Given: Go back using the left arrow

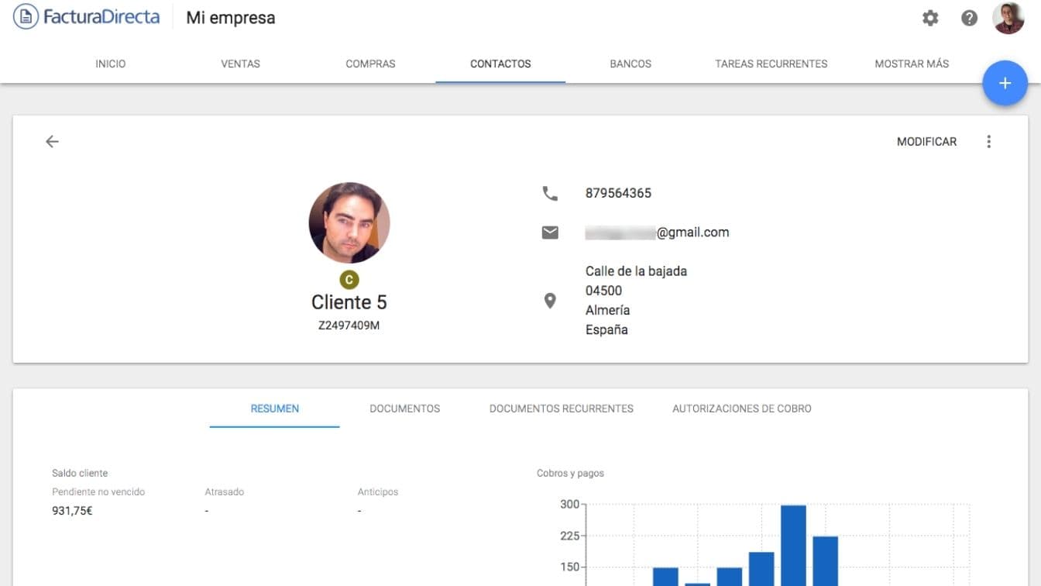Looking at the screenshot, I should (x=52, y=141).
